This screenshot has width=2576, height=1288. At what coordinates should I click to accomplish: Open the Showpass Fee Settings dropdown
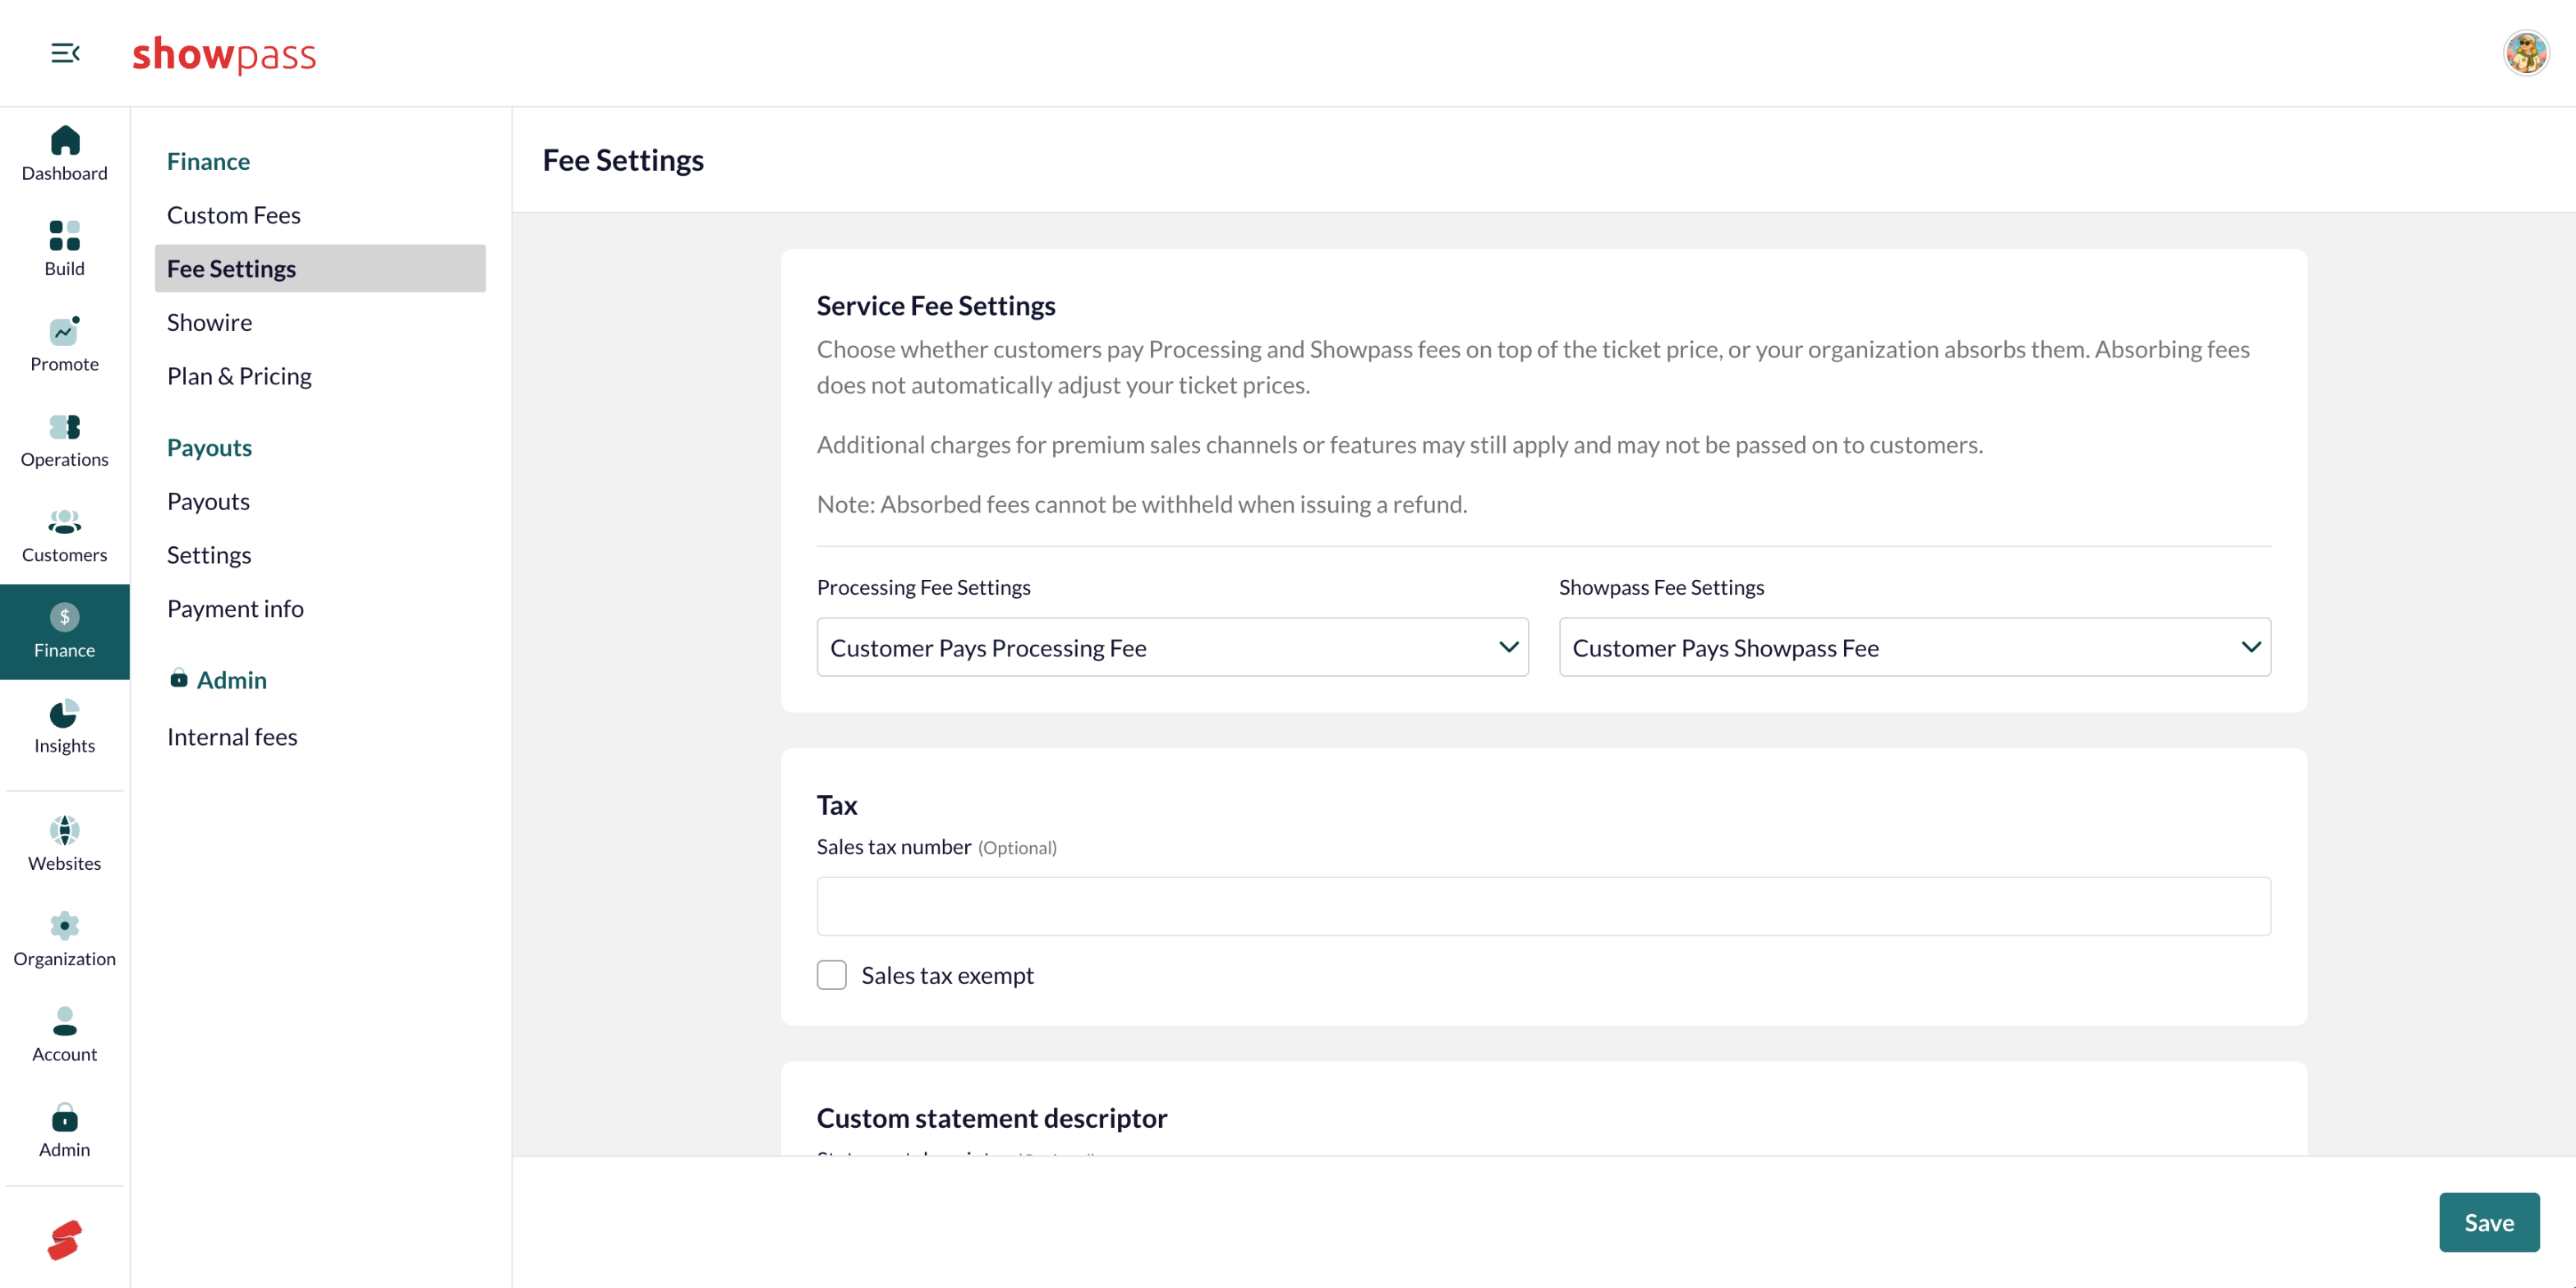[x=1914, y=647]
